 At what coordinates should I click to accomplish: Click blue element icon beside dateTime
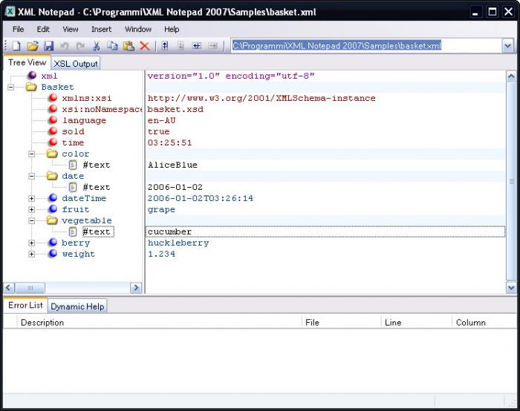point(53,198)
